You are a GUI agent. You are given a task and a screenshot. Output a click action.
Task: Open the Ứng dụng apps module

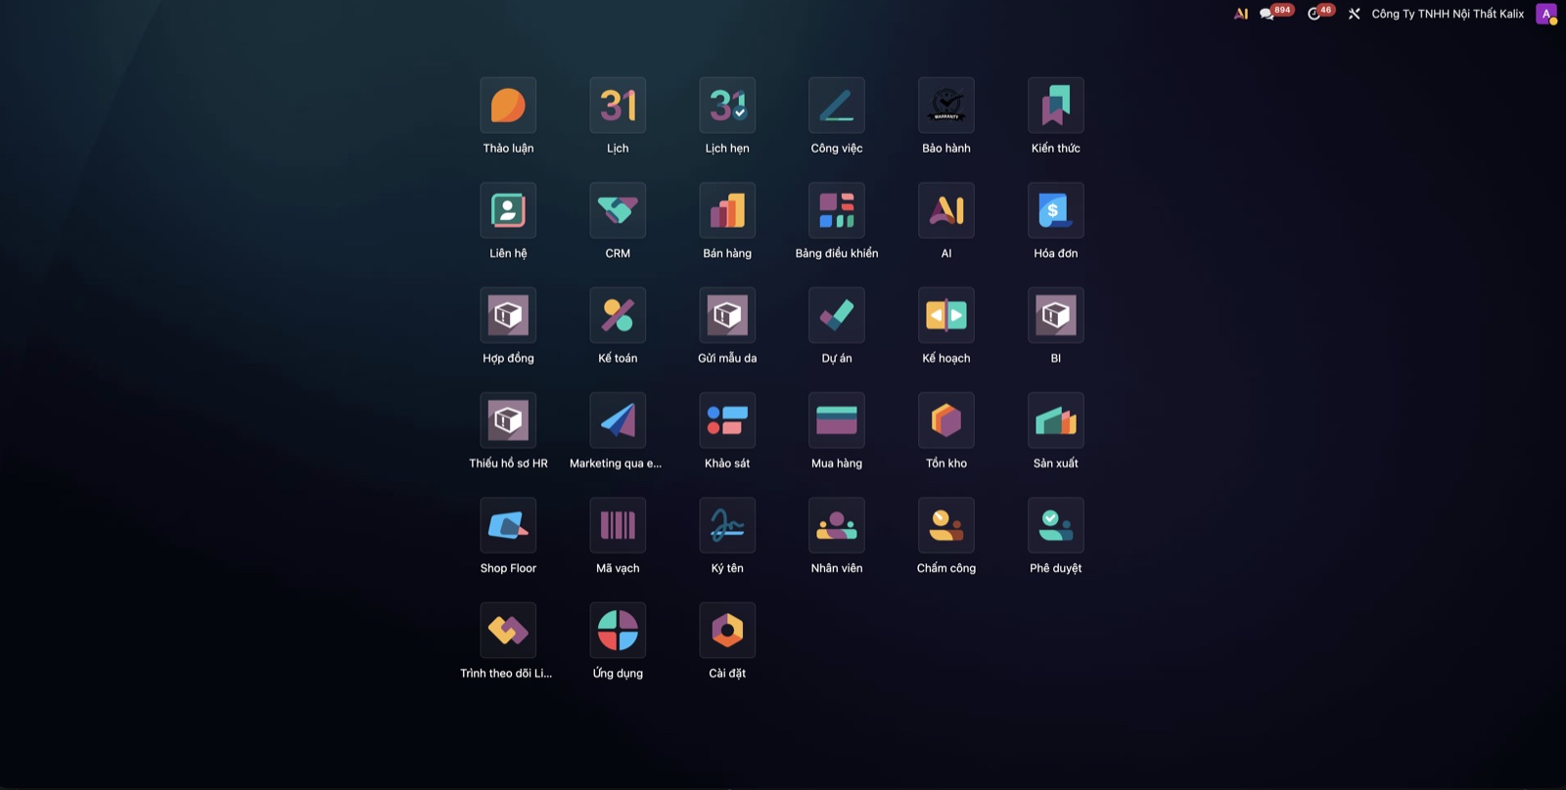point(618,630)
